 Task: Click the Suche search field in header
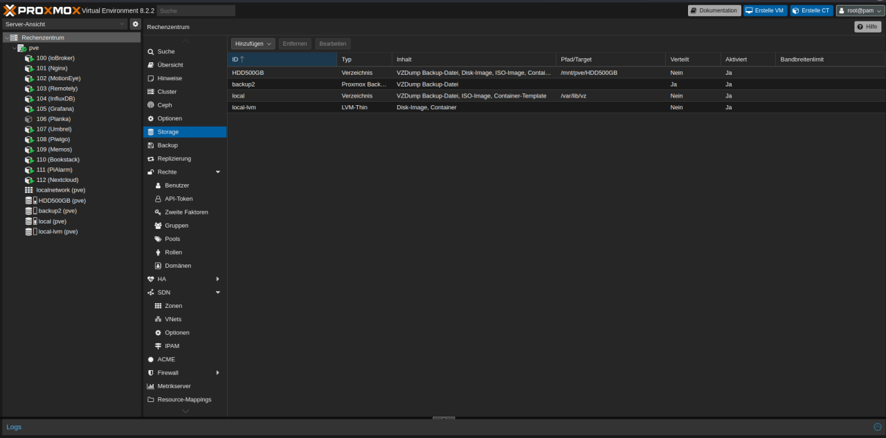coord(196,10)
